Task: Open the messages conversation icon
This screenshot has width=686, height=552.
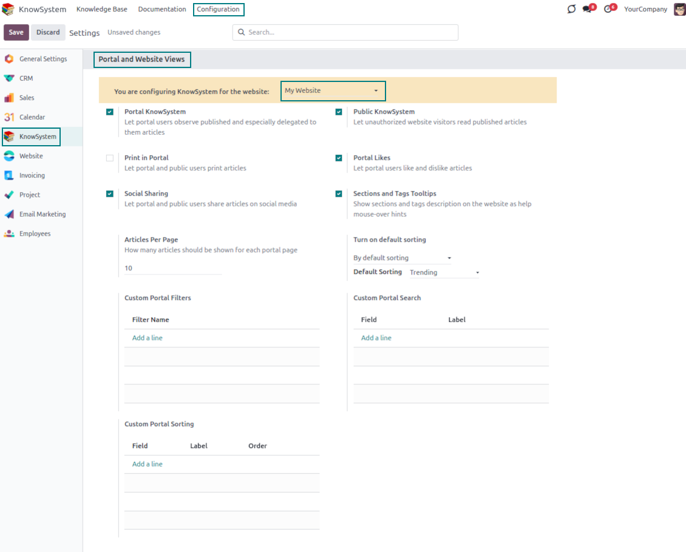Action: (587, 9)
